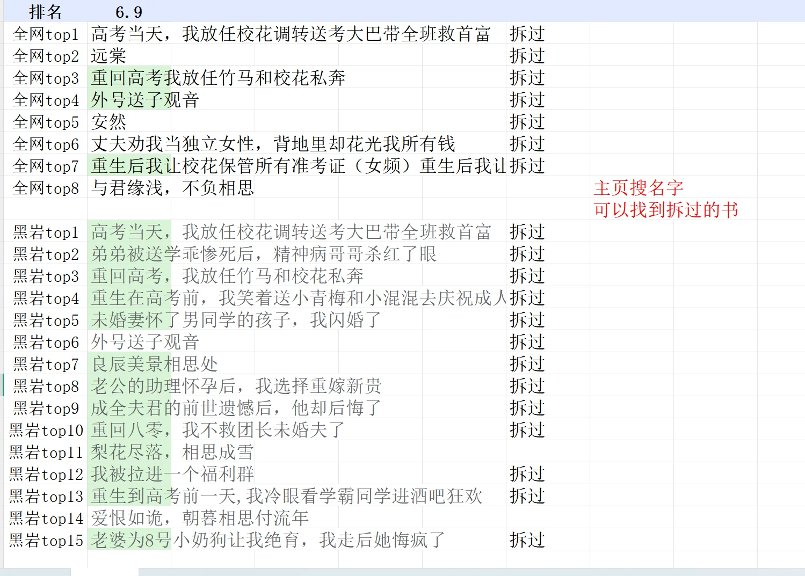This screenshot has width=805, height=576.
Task: Select the header cell 排名
Action: (45, 11)
